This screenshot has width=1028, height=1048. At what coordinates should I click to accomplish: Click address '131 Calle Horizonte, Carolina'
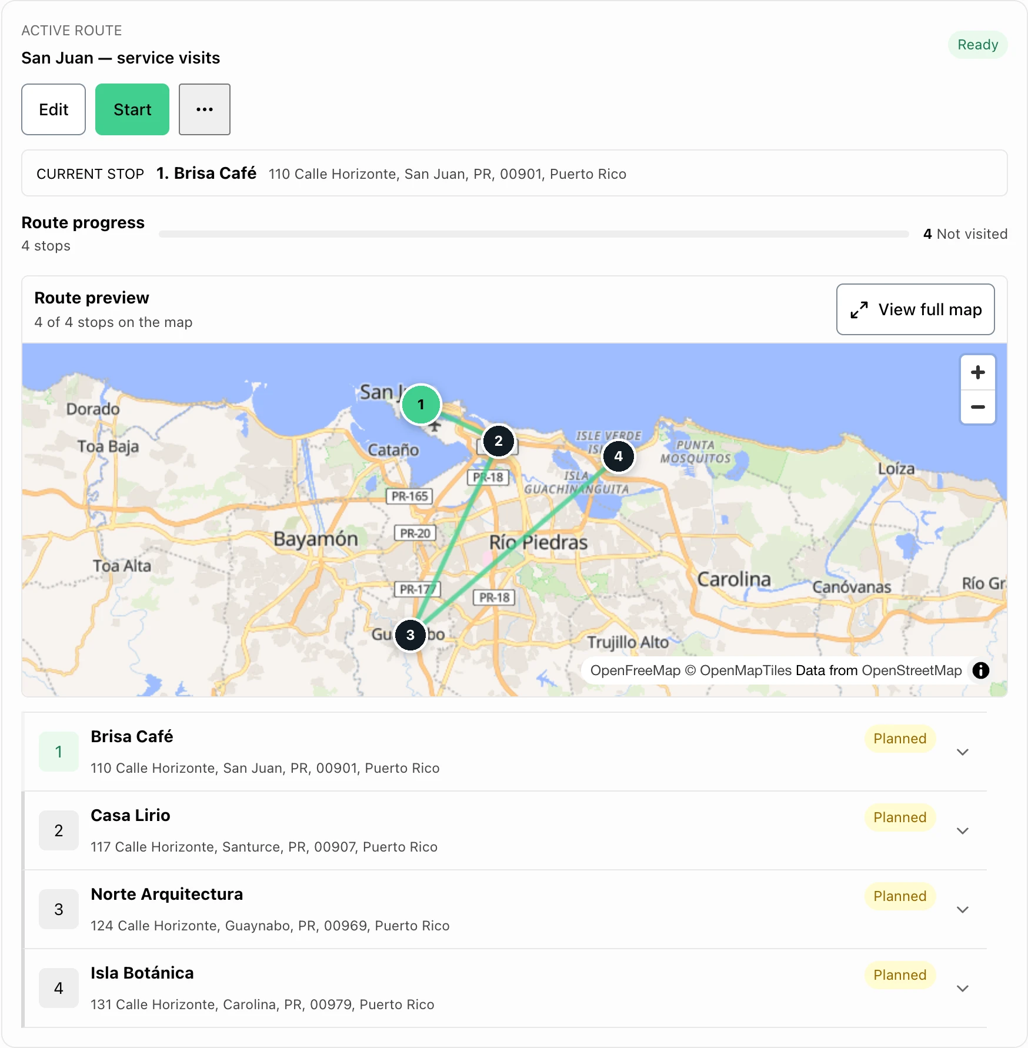click(x=262, y=1004)
